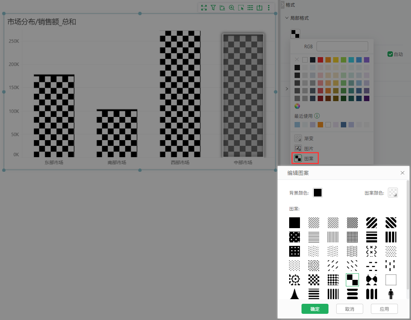Click the 应用 apply button
The height and width of the screenshot is (320, 411).
384,309
